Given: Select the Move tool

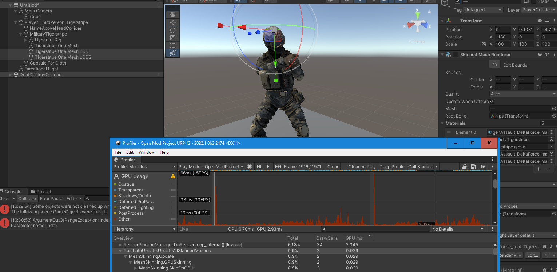Looking at the screenshot, I should point(172,22).
